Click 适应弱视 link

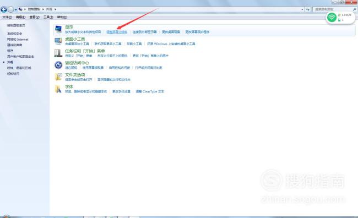[71, 68]
